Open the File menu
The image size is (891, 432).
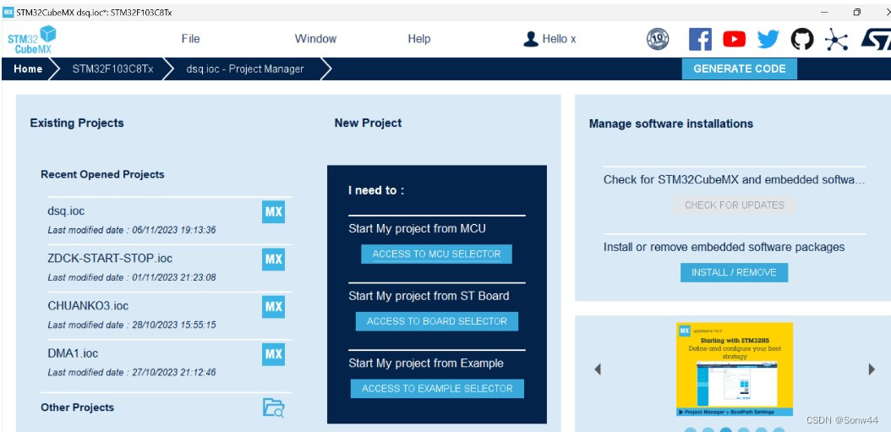coord(190,39)
